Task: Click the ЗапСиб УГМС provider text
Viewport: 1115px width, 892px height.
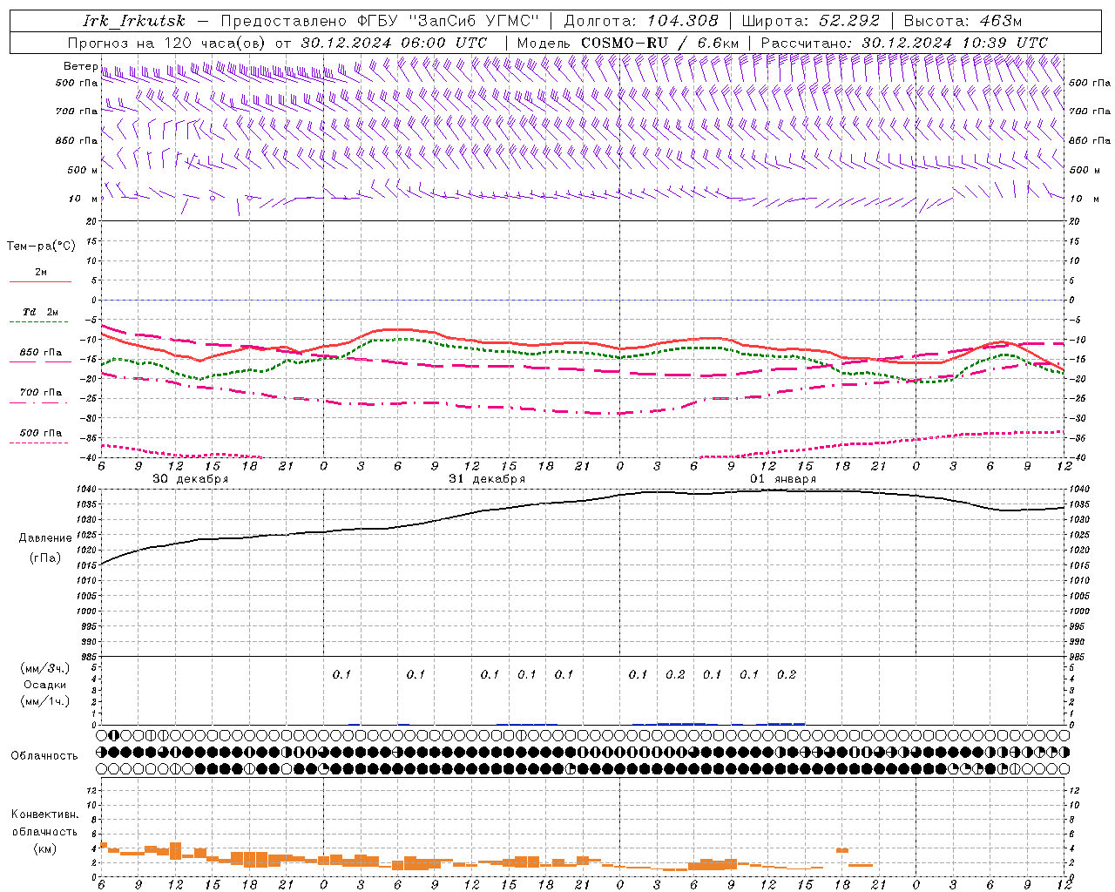Action: pyautogui.click(x=474, y=21)
